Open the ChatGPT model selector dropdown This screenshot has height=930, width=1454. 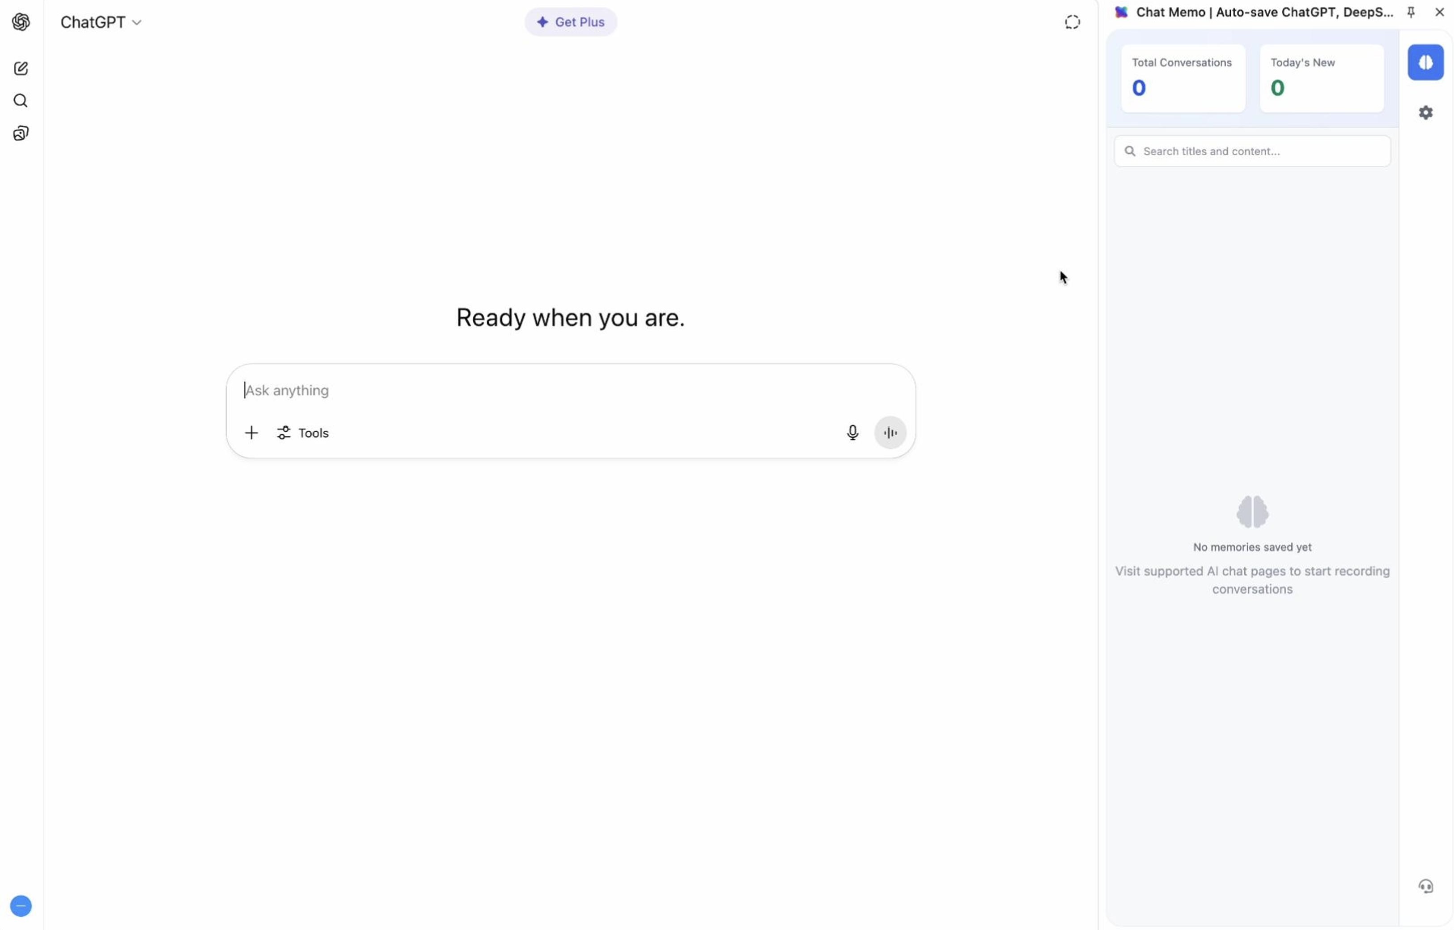tap(100, 22)
